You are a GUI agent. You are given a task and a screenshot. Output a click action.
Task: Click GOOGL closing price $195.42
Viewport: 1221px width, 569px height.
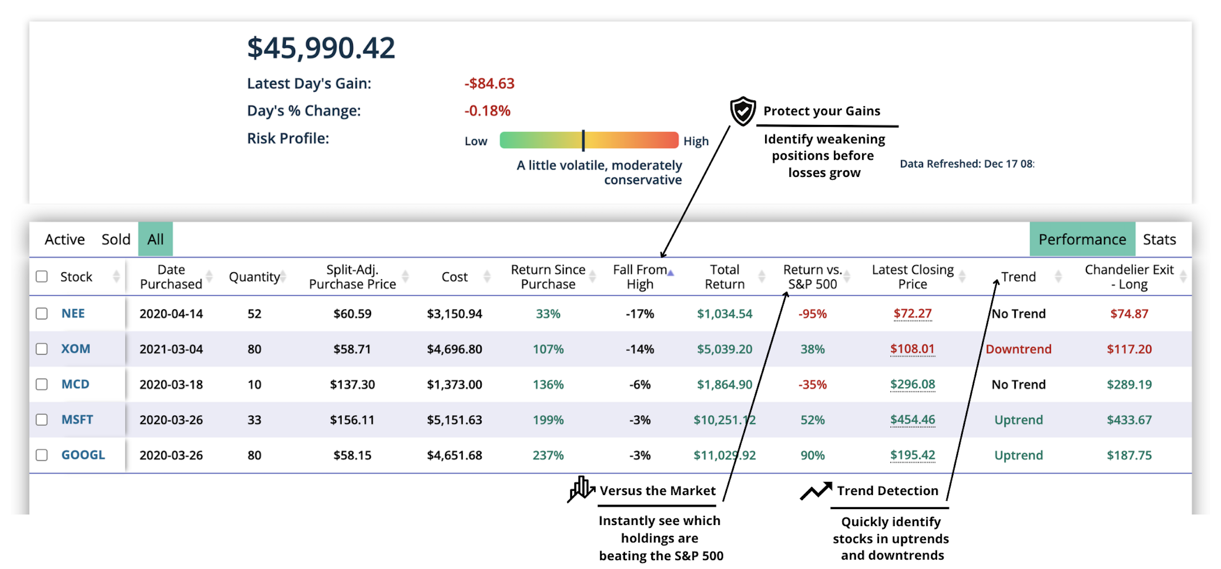click(x=912, y=455)
